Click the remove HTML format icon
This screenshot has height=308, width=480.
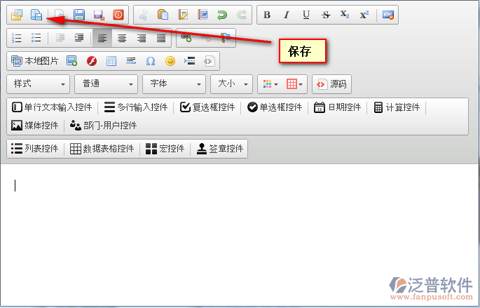388,15
